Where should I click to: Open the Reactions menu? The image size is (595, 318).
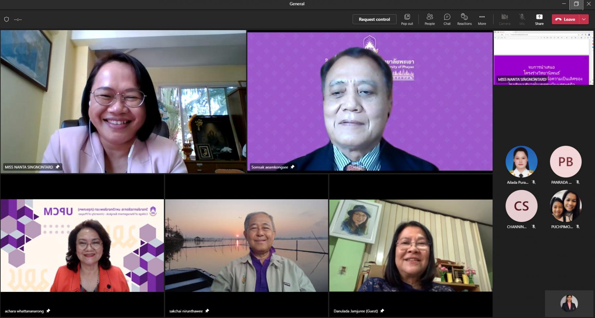click(464, 19)
